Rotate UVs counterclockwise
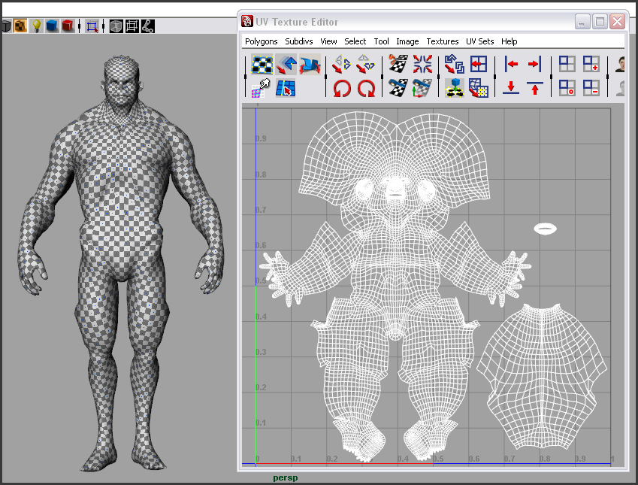This screenshot has width=638, height=485. click(x=342, y=88)
